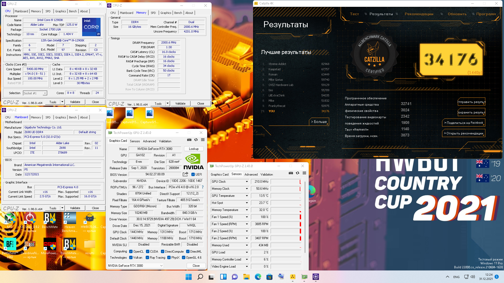Click Close button in GPU-Z Graphics Card window
The width and height of the screenshot is (504, 283).
196,266
